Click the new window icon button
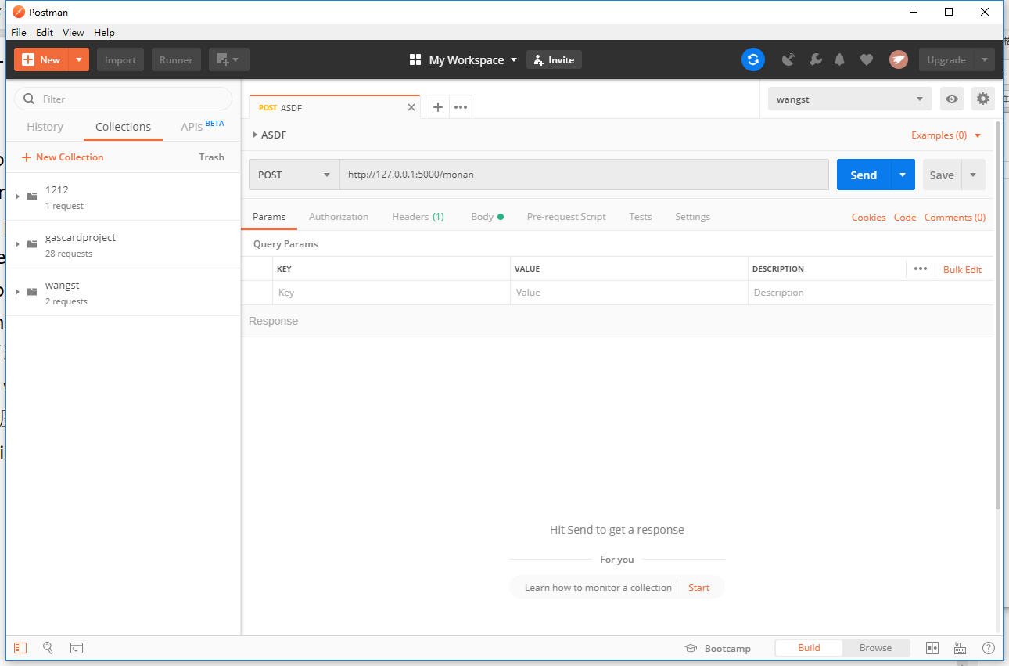Viewport: 1009px width, 666px height. 228,59
